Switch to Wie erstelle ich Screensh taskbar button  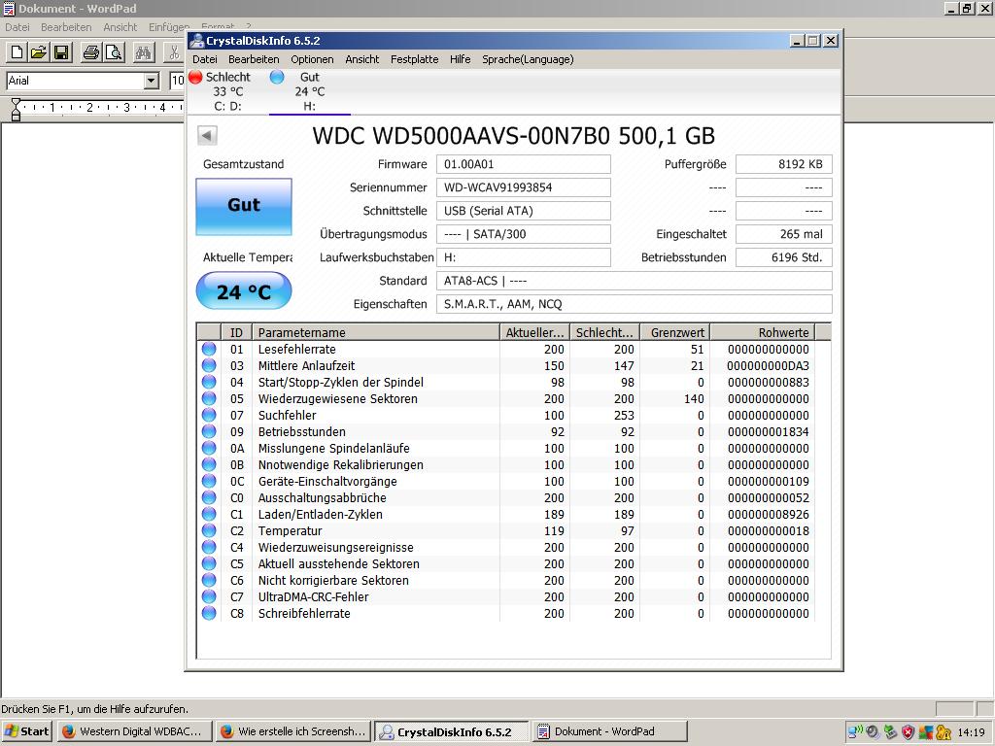click(292, 731)
